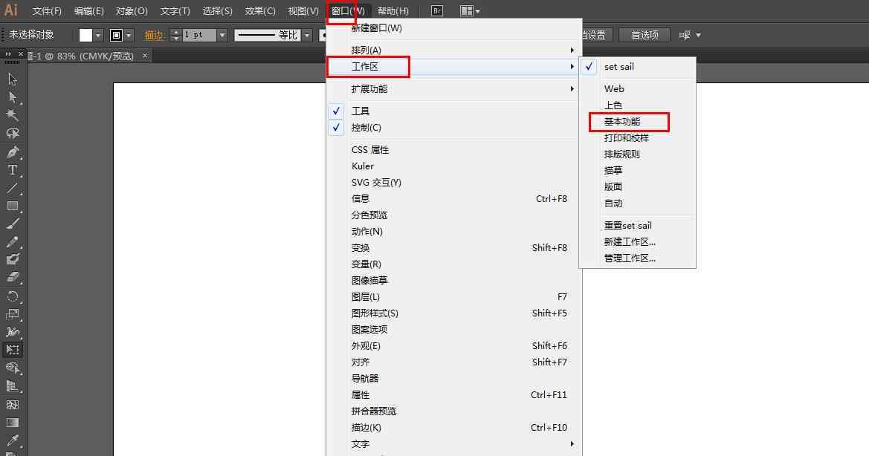Open Adobe Bridge via Br icon
Viewport: 869px width, 456px height.
436,10
